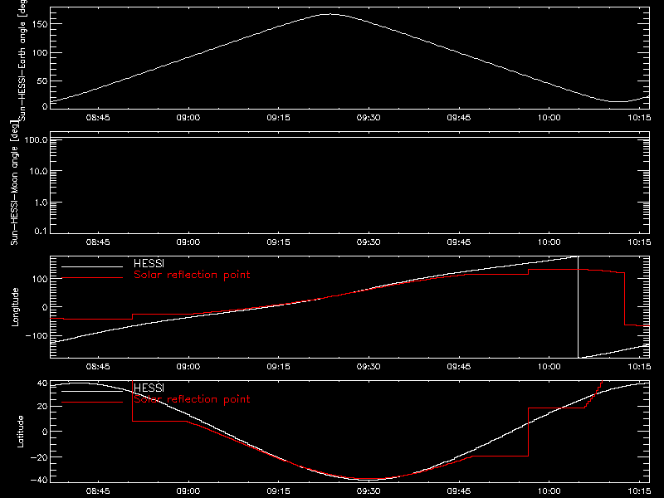Click the Sun-HESSI-Earth angle axis title
The width and height of the screenshot is (664, 498).
coord(22,61)
